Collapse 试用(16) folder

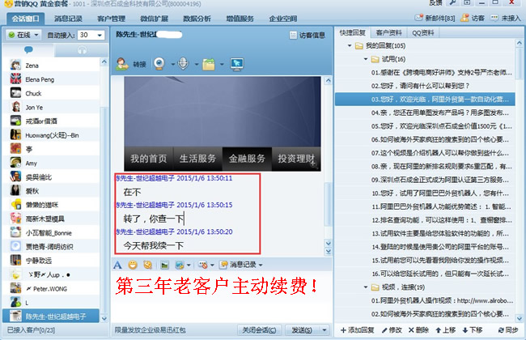tap(366, 59)
